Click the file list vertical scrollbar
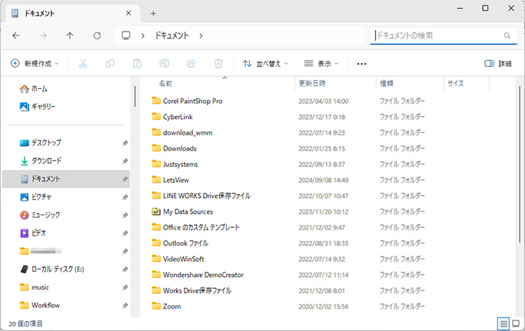 (520, 164)
